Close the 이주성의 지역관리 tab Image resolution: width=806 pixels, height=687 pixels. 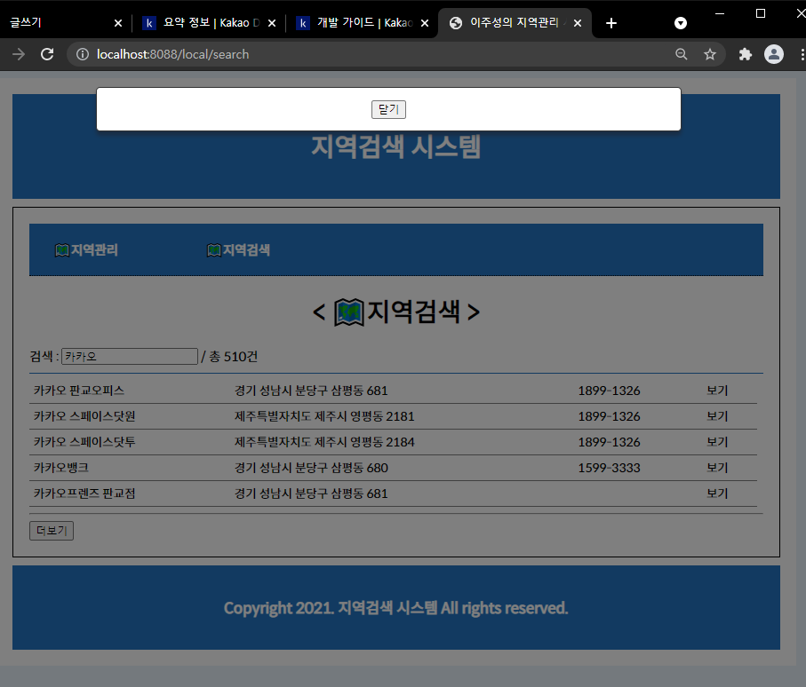click(x=578, y=23)
